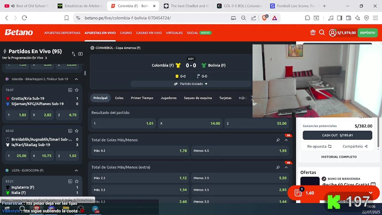Open Brave playlist music note icon
The width and height of the screenshot is (382, 215).
pos(330,18)
